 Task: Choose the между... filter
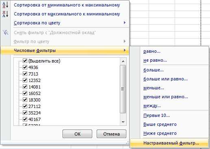click(152, 106)
